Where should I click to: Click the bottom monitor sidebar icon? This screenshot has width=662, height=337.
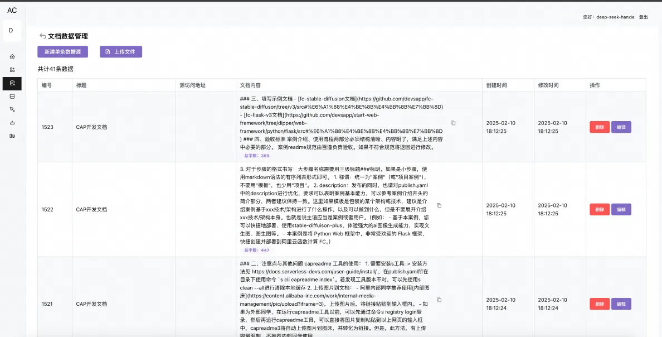[12, 136]
